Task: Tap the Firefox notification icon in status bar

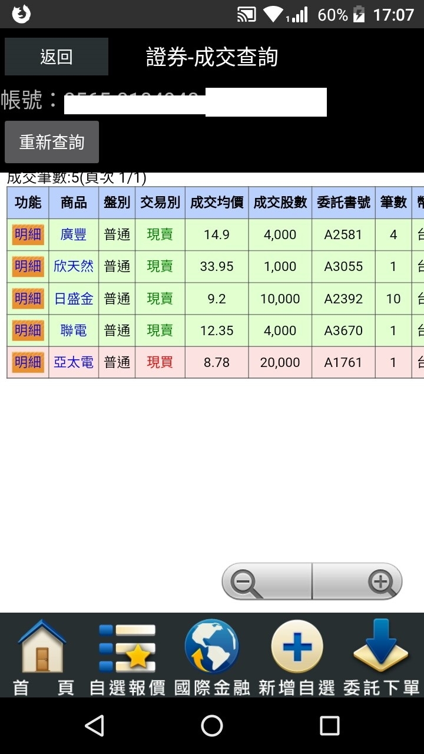Action: click(x=21, y=14)
